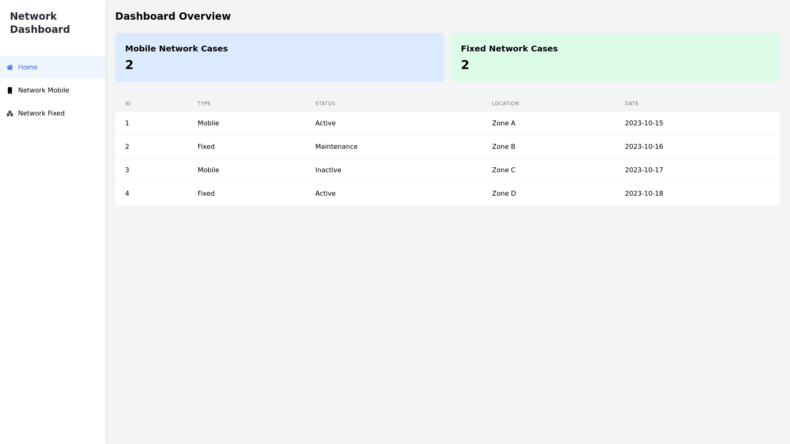Click the 2023-10-16 date cell
This screenshot has height=444, width=790.
pyautogui.click(x=644, y=147)
